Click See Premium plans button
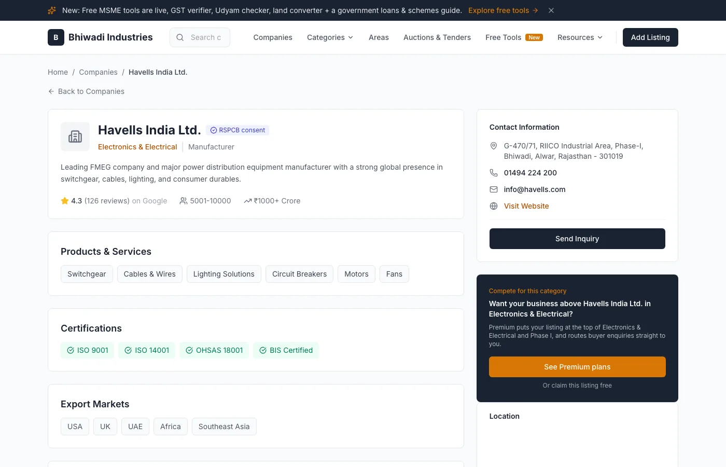The image size is (726, 467). pos(577,367)
